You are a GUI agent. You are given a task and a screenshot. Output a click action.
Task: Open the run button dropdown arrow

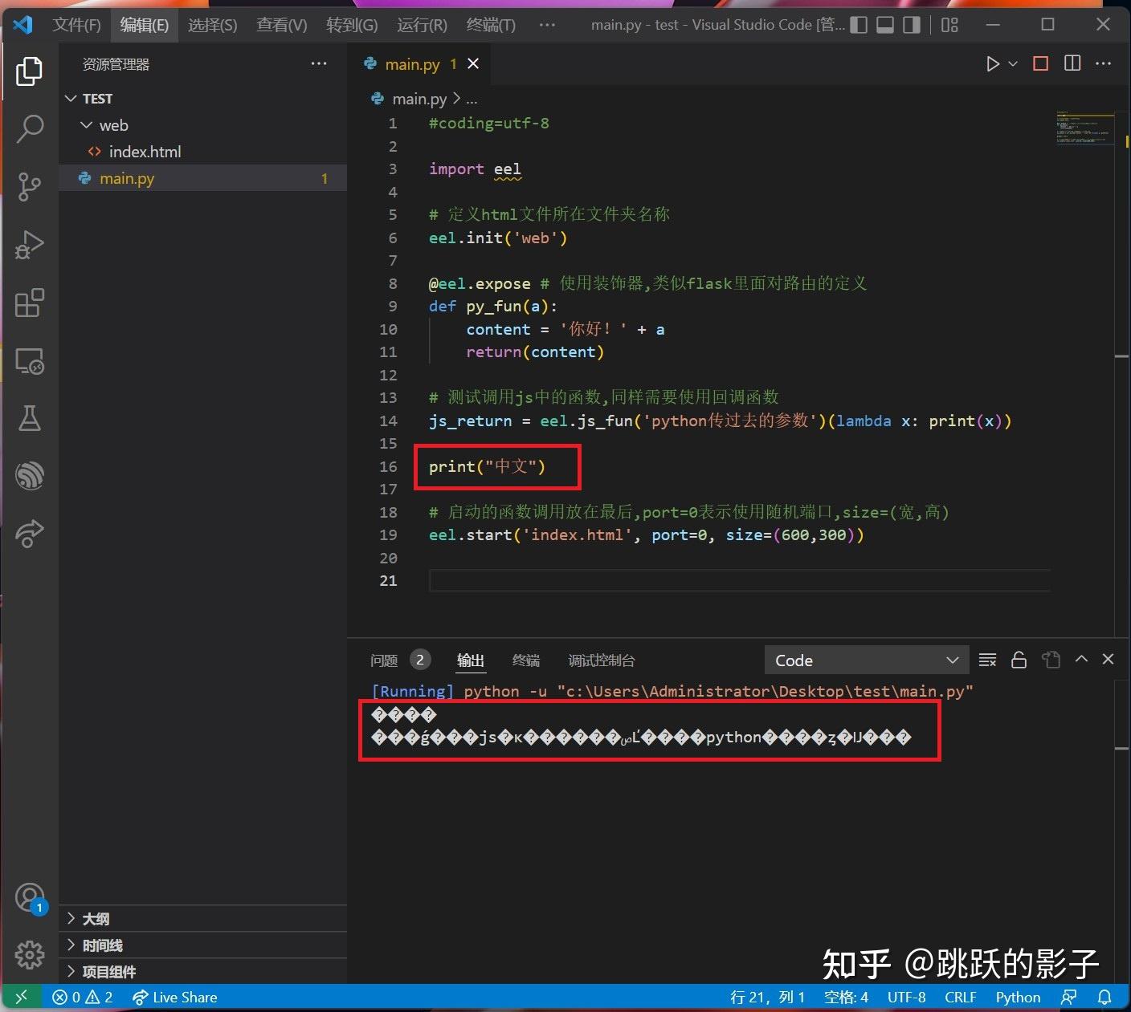1013,63
